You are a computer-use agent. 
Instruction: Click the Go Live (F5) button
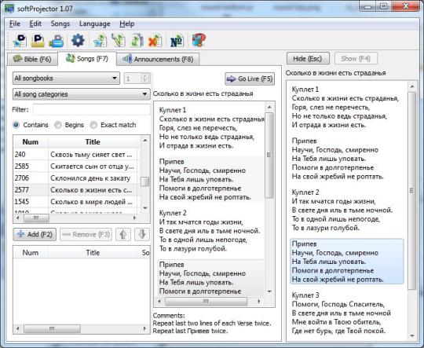[250, 79]
